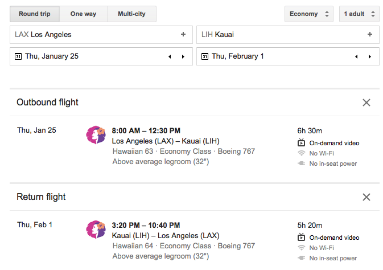Choose the Multi-city option
This screenshot has height=270, width=383.
tap(132, 14)
